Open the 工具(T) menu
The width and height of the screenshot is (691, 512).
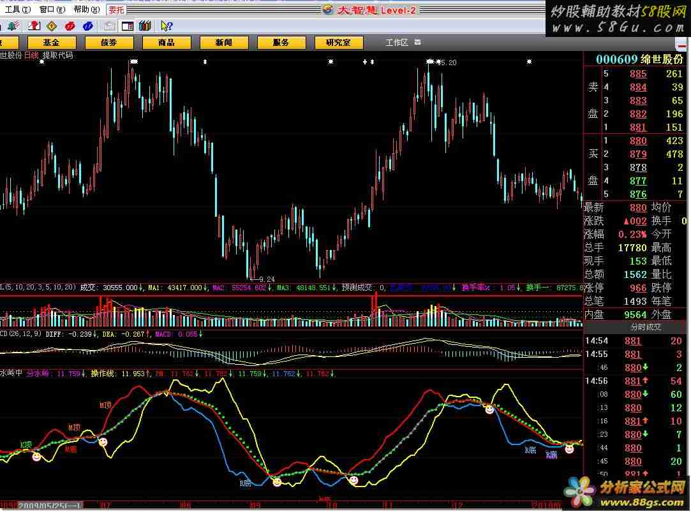click(18, 9)
